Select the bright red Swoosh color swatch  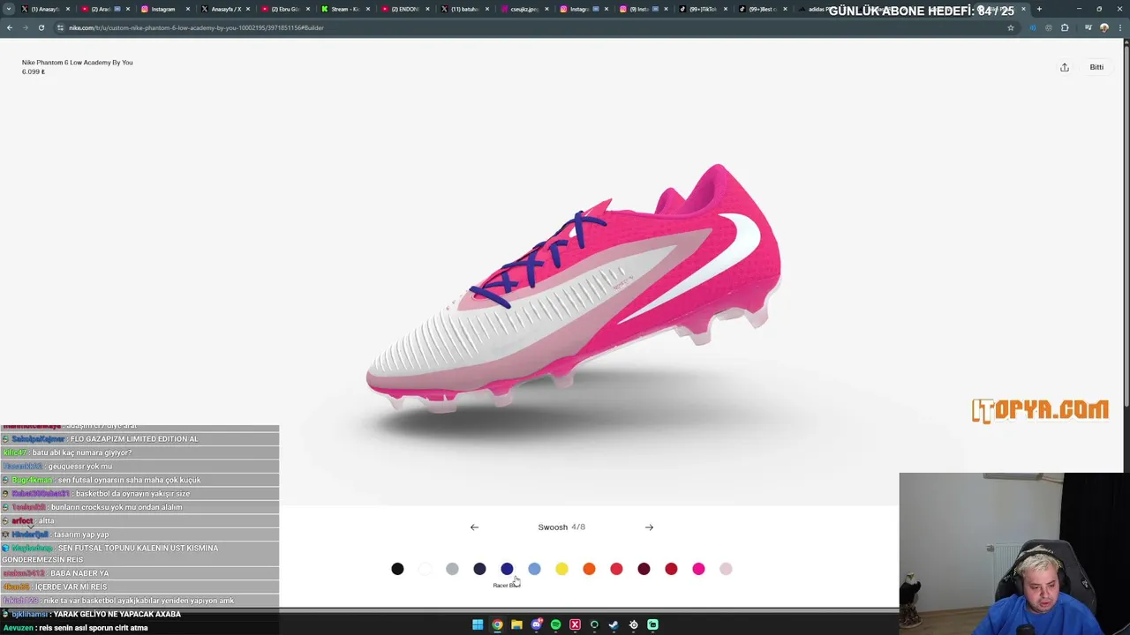pyautogui.click(x=616, y=569)
